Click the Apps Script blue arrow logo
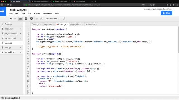This screenshot has width=179, height=100. [x=3, y=11]
